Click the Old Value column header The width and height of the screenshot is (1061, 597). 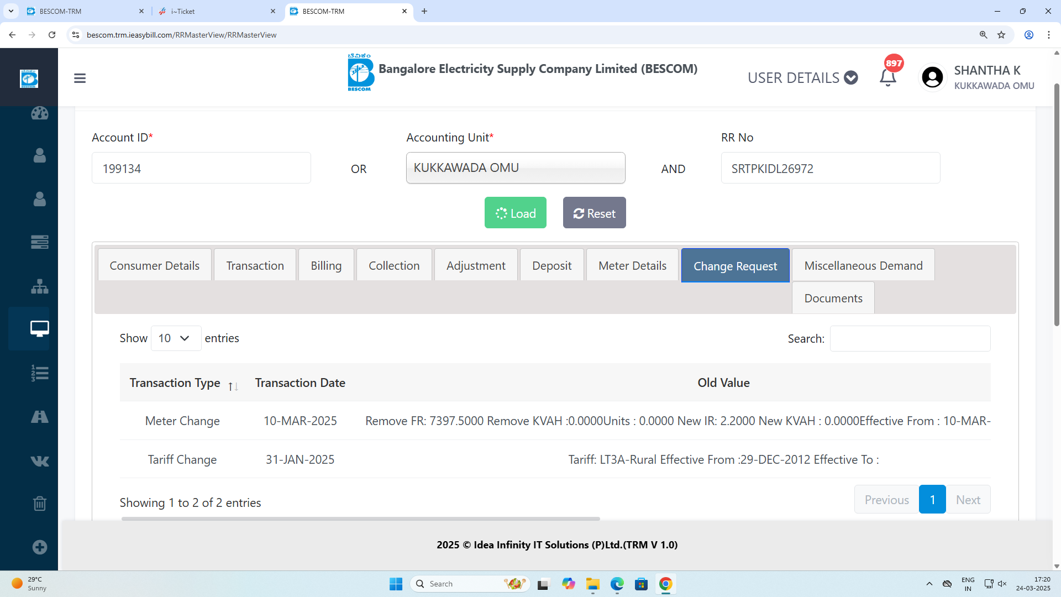click(723, 383)
